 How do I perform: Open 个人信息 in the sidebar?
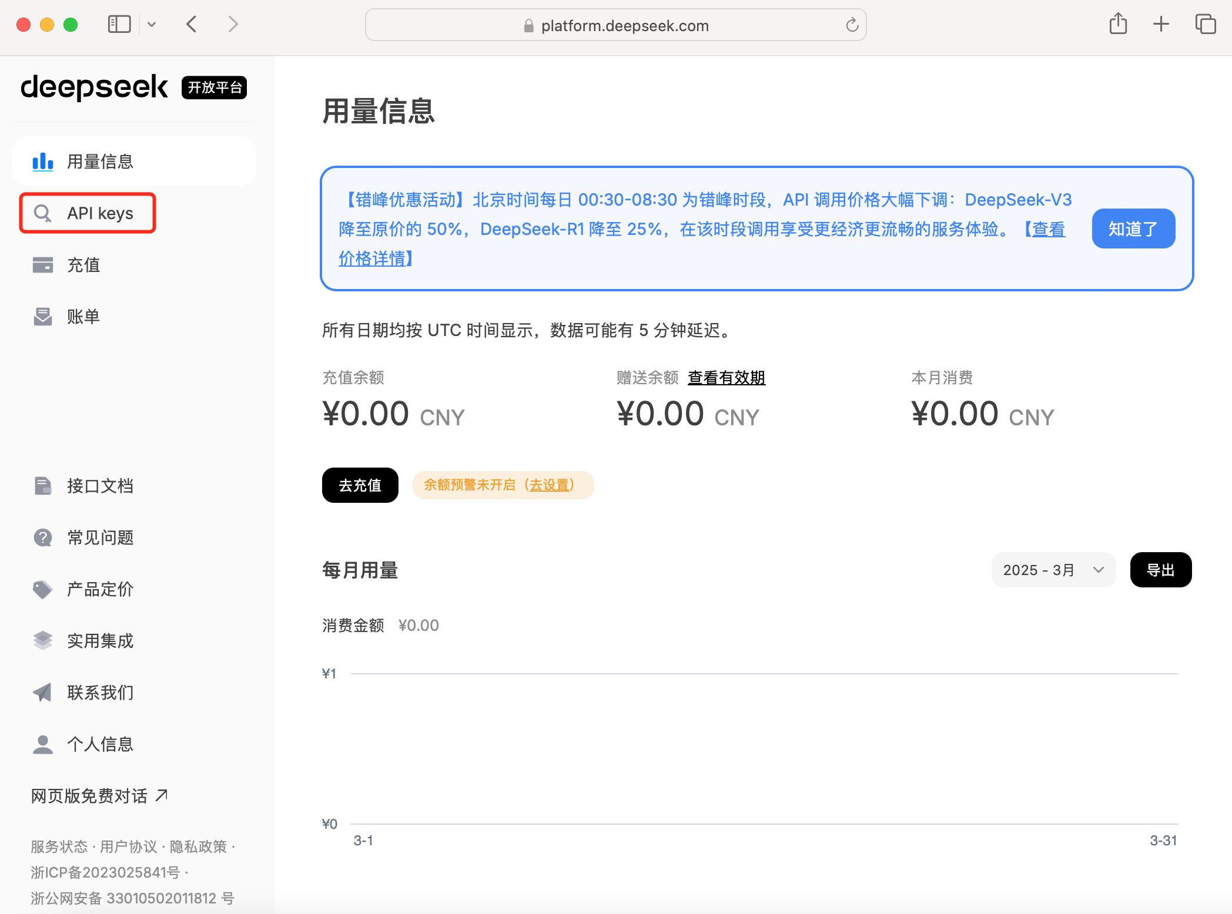pos(134,744)
